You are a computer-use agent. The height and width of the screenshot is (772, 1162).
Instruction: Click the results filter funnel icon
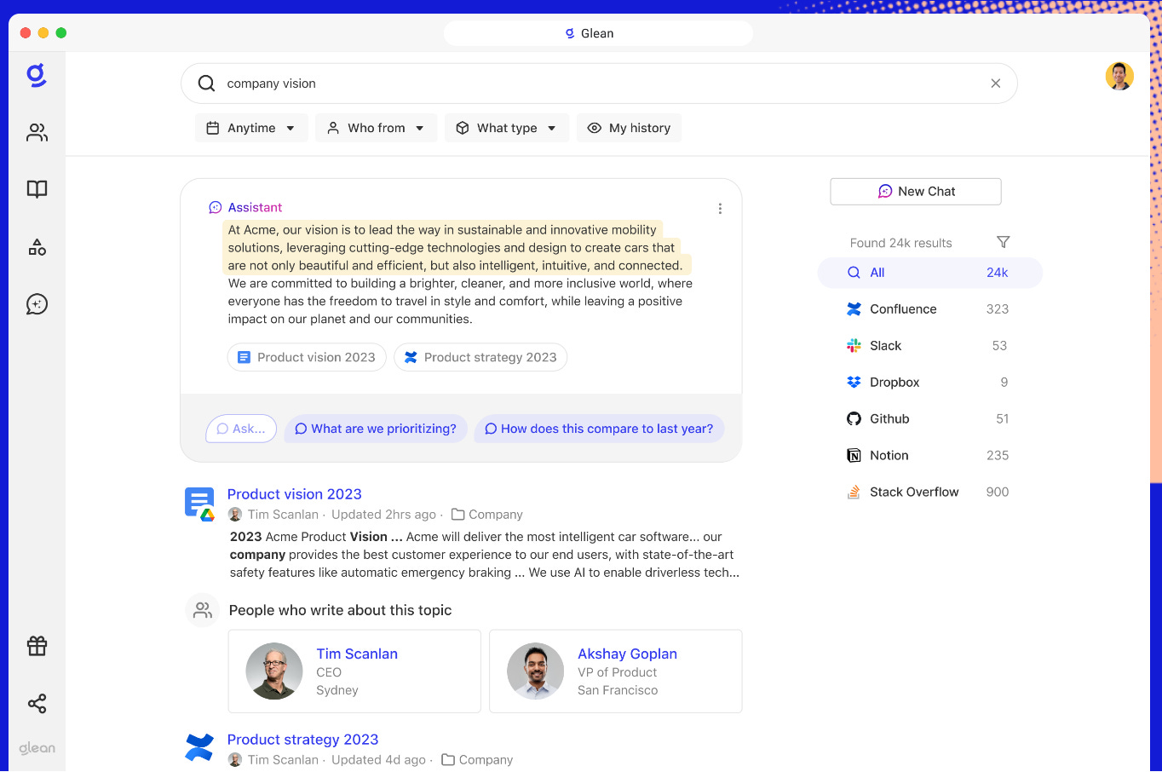[x=1003, y=242]
